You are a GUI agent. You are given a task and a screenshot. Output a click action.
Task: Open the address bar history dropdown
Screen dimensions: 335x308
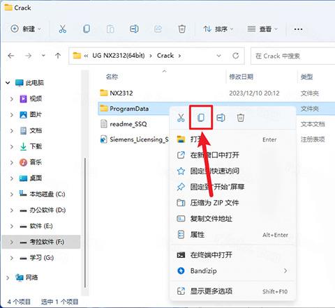click(x=218, y=56)
